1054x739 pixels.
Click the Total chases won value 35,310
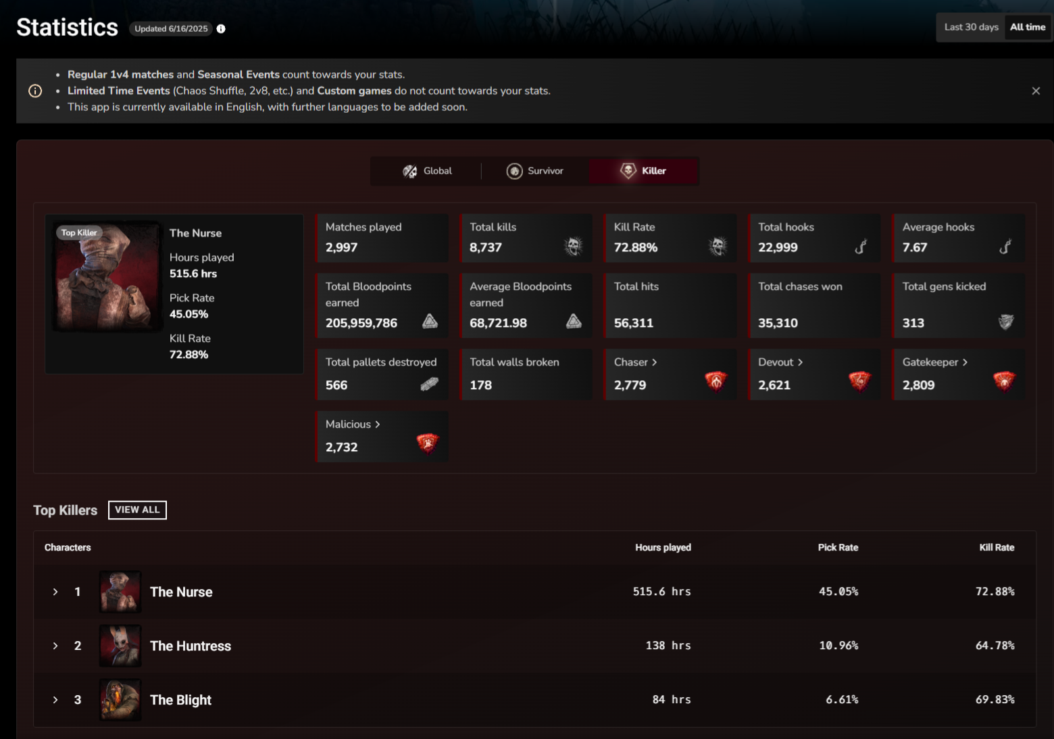[x=778, y=323]
